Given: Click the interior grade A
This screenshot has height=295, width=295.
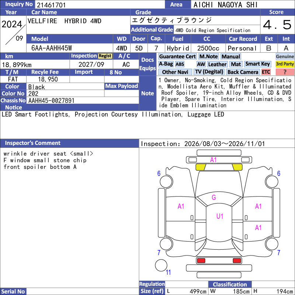Looking at the screenshot, I should (x=286, y=48).
